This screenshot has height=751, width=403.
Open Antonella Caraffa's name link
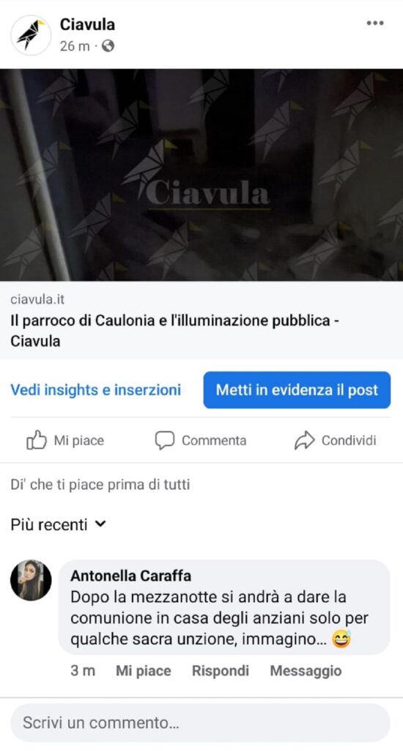click(x=130, y=575)
